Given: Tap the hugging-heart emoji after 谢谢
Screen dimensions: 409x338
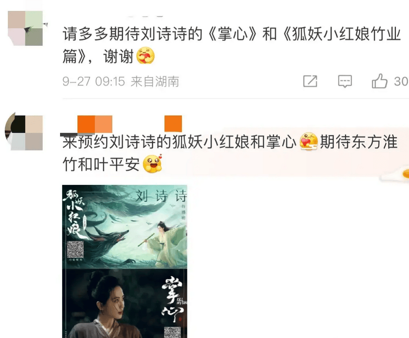Looking at the screenshot, I should click(146, 56).
